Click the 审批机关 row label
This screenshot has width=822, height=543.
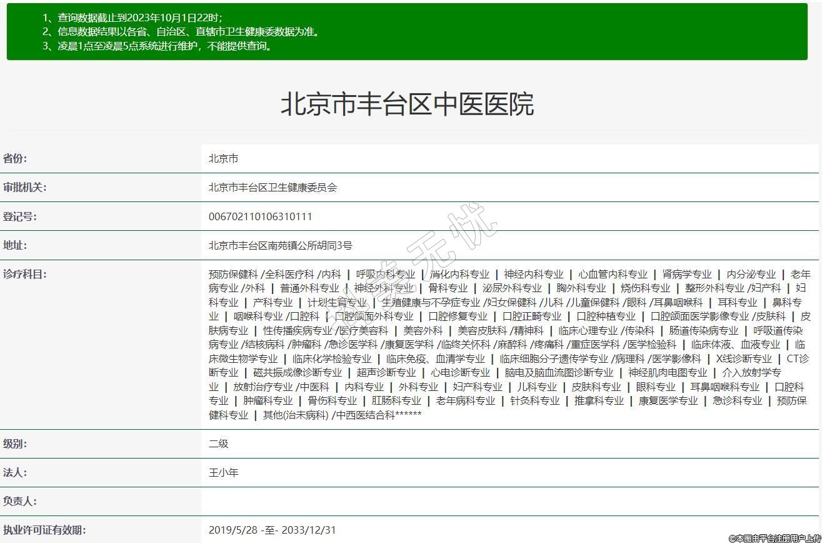point(24,188)
